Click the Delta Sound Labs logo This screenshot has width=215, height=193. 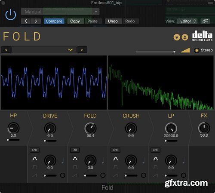202,36
